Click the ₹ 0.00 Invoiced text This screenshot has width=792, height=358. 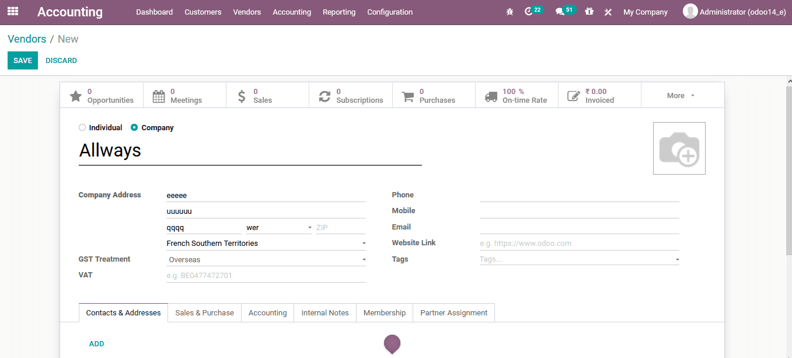(599, 96)
